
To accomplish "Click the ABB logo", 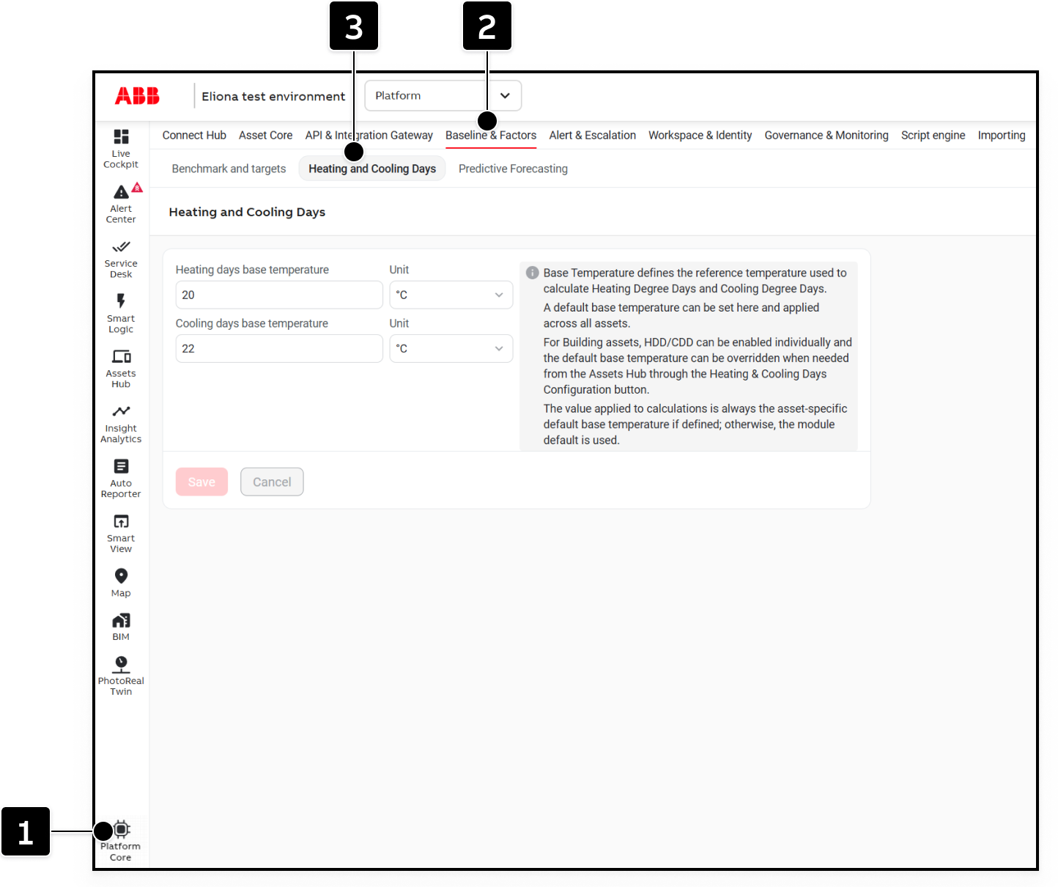I will [137, 96].
